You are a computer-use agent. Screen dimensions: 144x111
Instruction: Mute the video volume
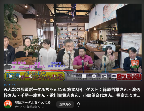tap(30, 76)
